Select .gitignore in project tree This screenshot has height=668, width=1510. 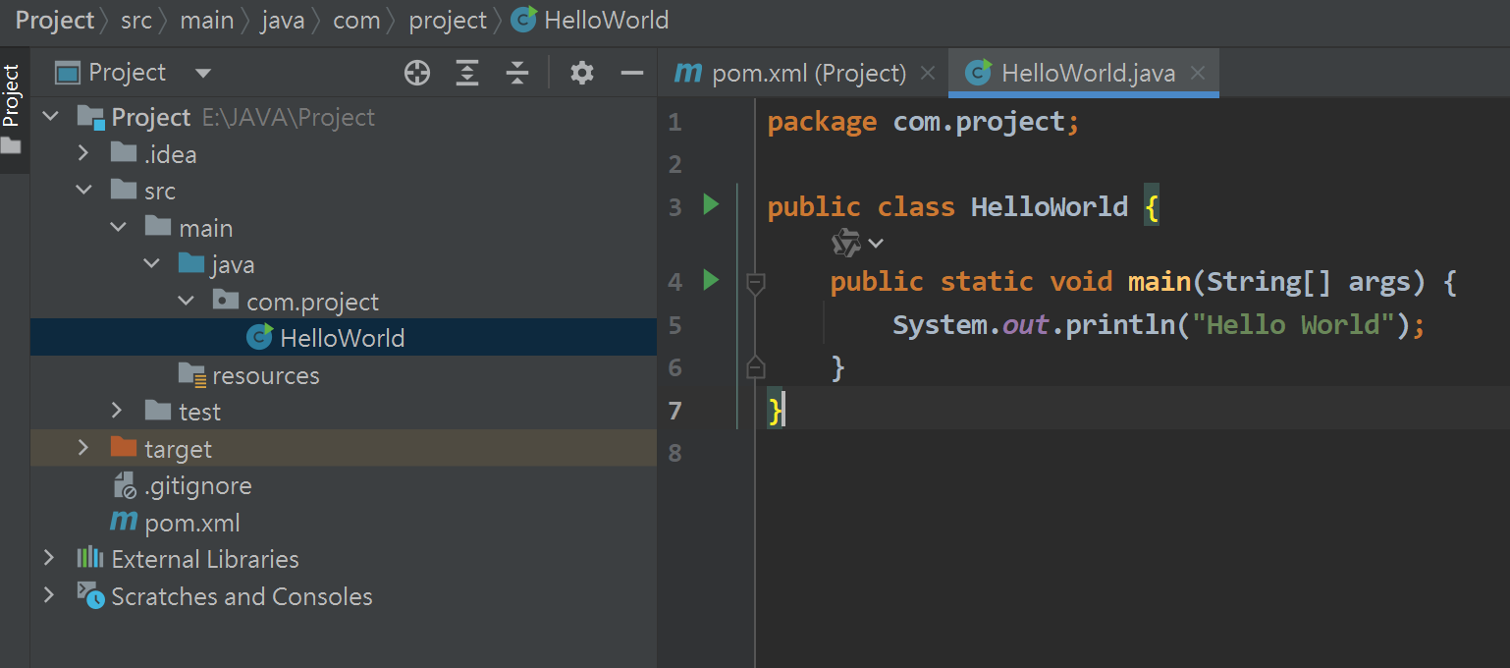[197, 485]
